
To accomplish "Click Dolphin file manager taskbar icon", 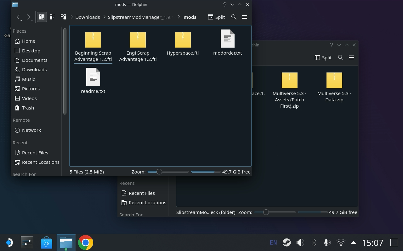I will click(x=66, y=243).
